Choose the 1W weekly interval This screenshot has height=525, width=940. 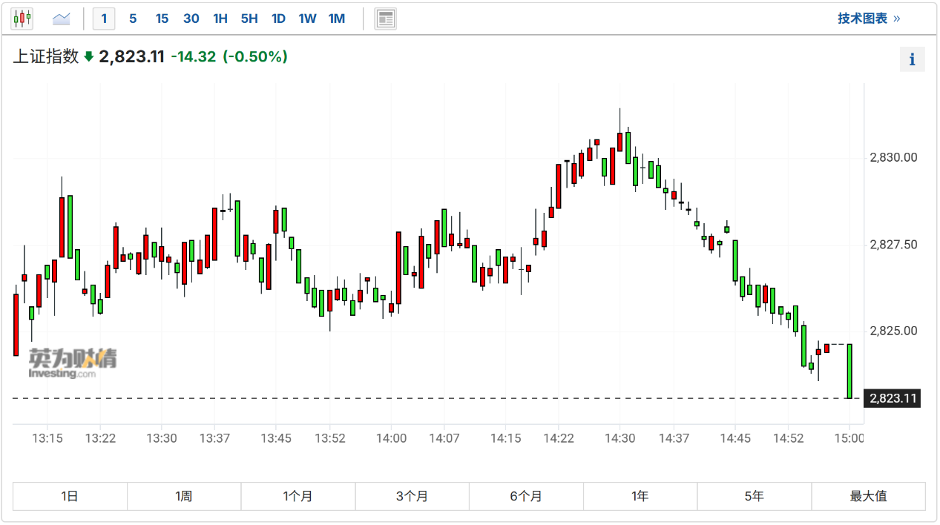click(x=307, y=19)
